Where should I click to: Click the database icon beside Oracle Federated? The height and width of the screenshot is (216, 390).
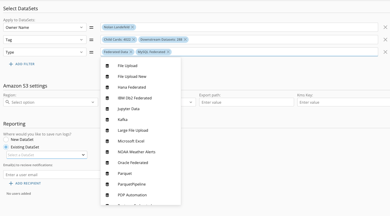coord(108,163)
